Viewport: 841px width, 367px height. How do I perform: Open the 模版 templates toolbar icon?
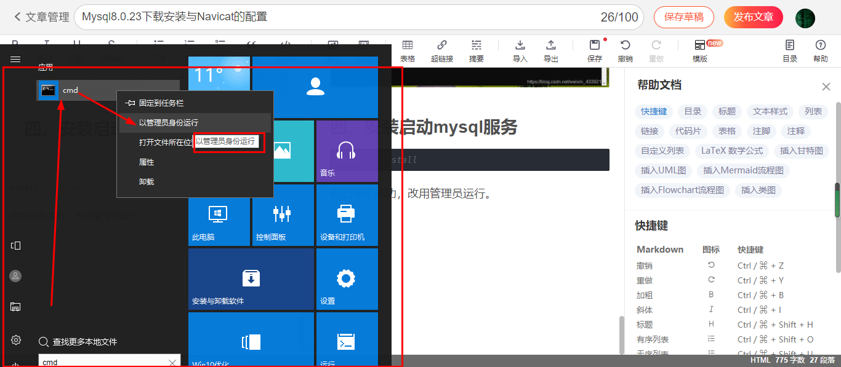(700, 51)
